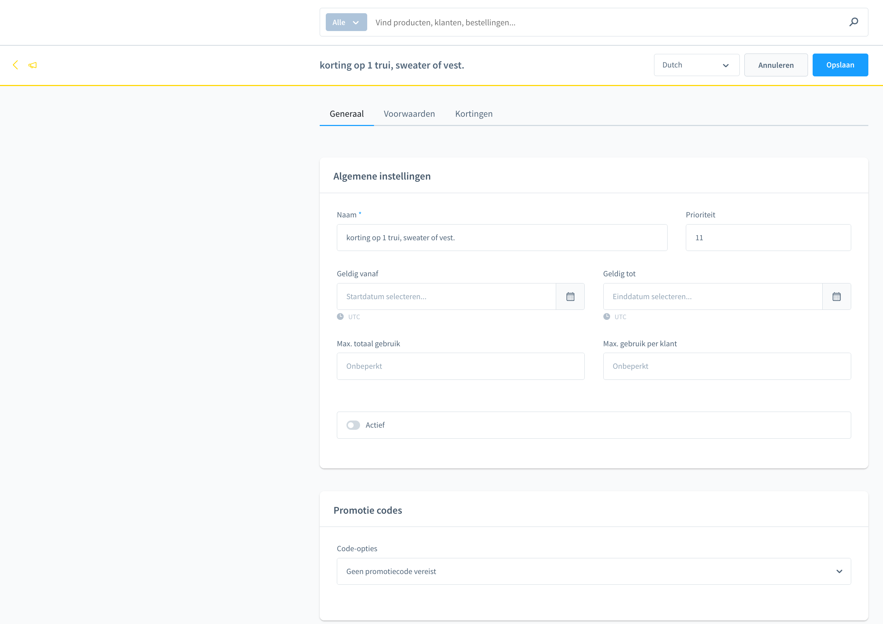This screenshot has height=624, width=883.
Task: Select the Generaal tab
Action: [x=346, y=114]
